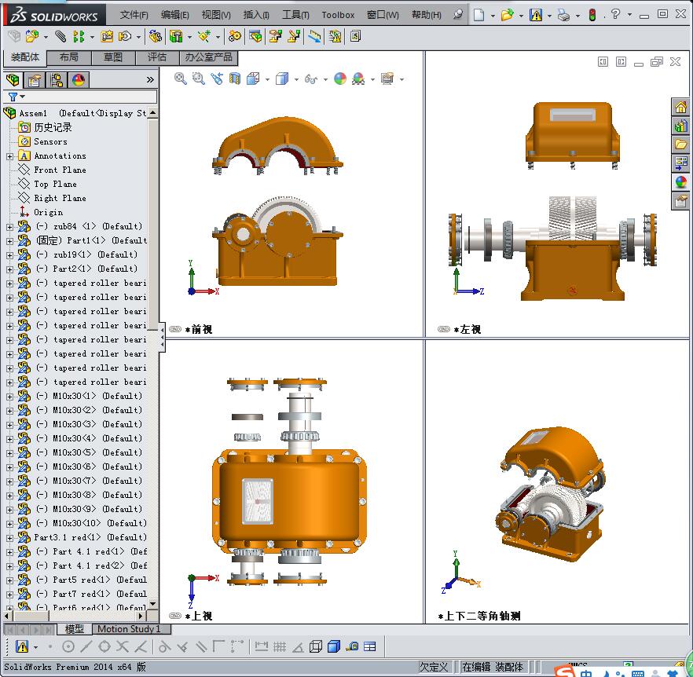The width and height of the screenshot is (693, 677).
Task: Click the Assembly Features toolbar icon
Action: point(176,36)
